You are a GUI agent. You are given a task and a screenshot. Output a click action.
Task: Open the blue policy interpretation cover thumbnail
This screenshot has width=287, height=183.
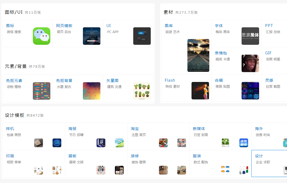pyautogui.click(x=243, y=143)
